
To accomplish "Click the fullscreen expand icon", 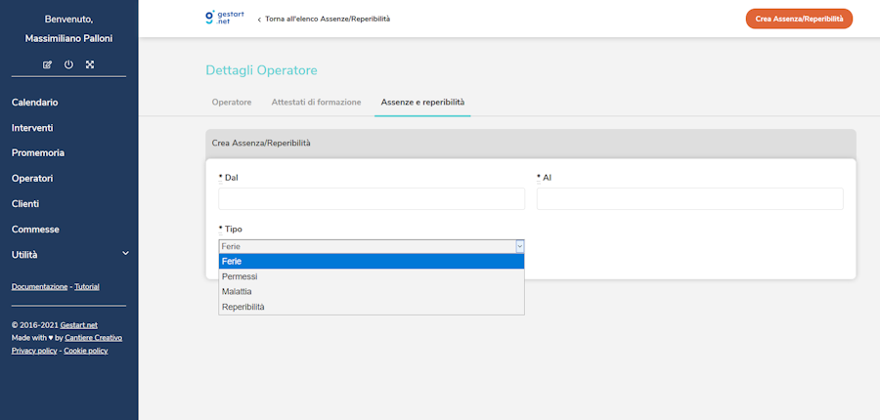I will coord(90,64).
